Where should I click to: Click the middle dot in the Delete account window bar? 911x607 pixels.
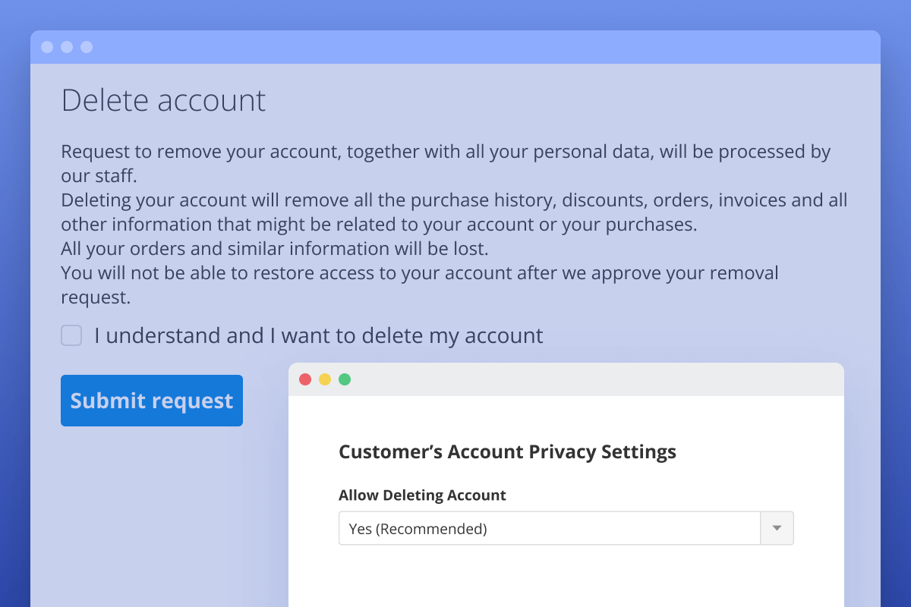[67, 47]
